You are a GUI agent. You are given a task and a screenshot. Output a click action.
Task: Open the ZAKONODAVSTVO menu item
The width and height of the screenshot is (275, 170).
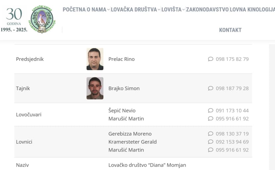pyautogui.click(x=207, y=10)
